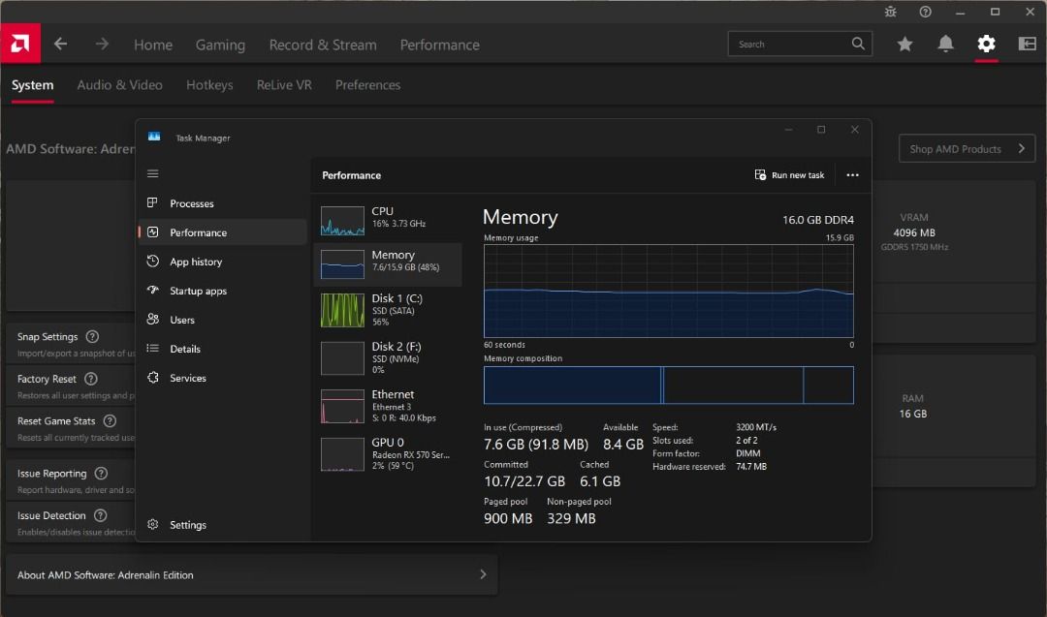Go to AMD Home tab
Image resolution: width=1047 pixels, height=617 pixels.
(153, 45)
